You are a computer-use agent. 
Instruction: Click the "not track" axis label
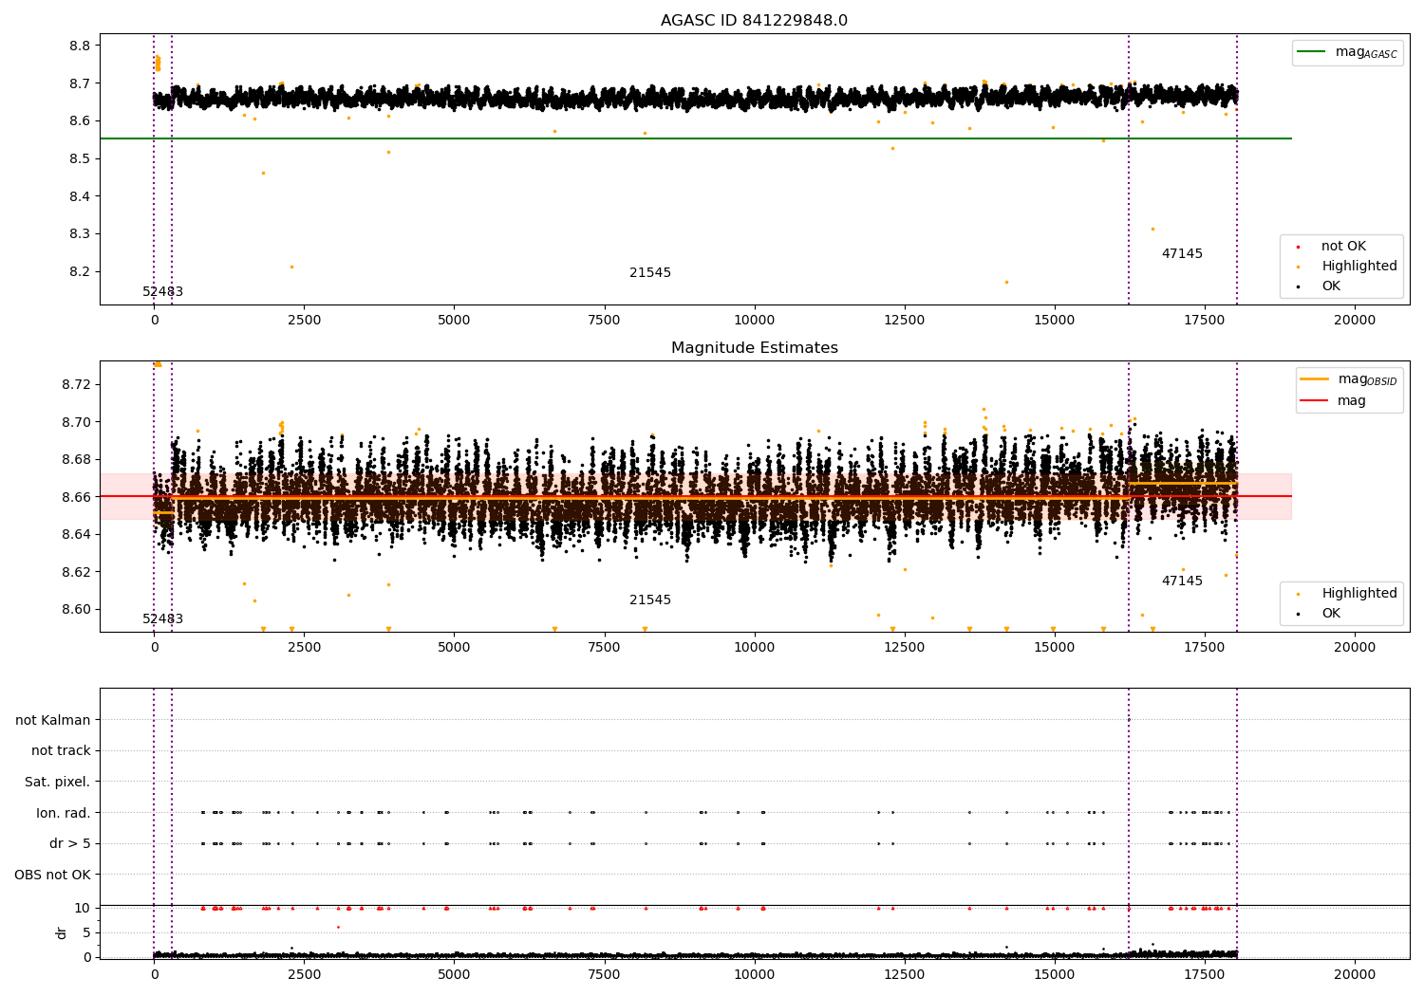[x=61, y=751]
